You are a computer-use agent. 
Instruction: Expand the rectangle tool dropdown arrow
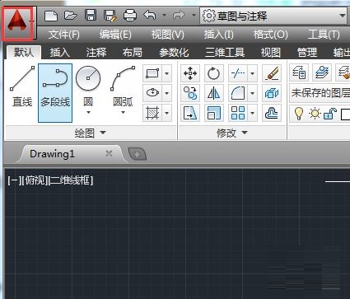coord(167,73)
